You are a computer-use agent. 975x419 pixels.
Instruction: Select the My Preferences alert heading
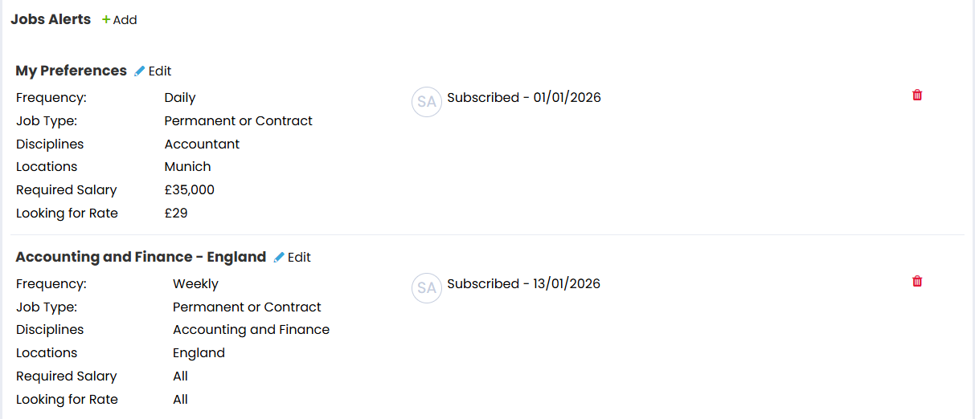[x=72, y=71]
